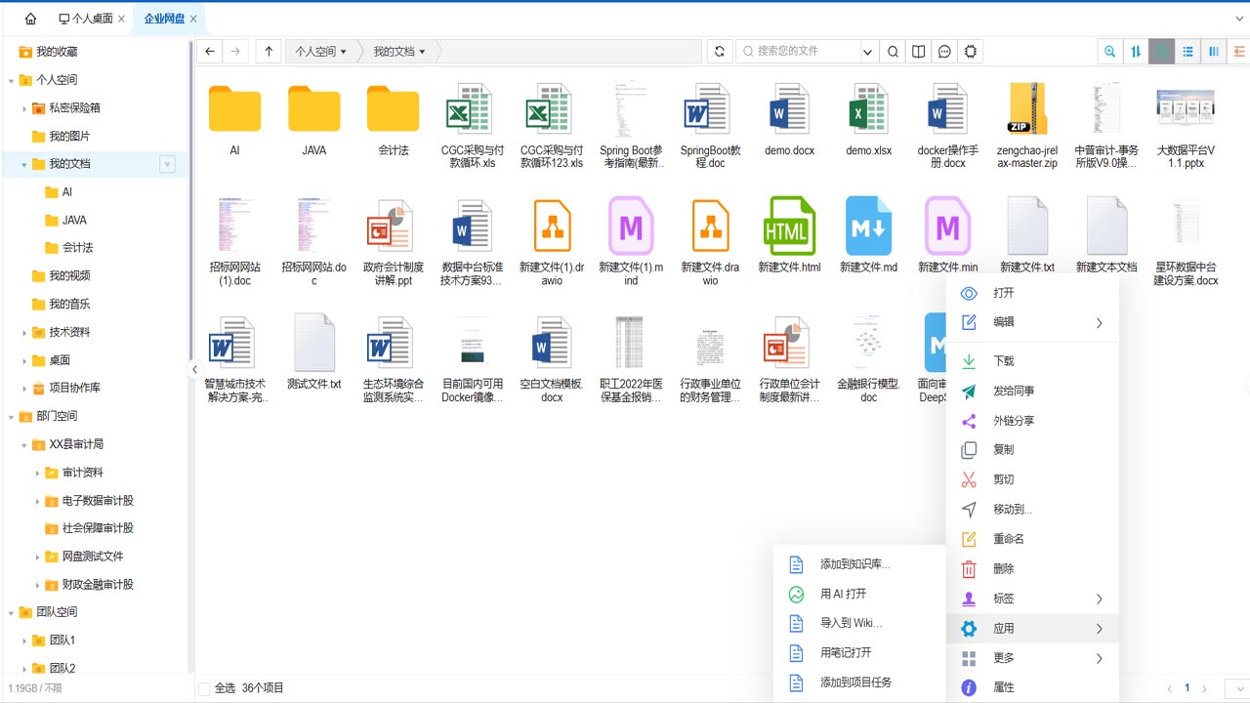Image resolution: width=1250 pixels, height=703 pixels.
Task: Click the chat bubble icon in the toolbar
Action: [x=945, y=52]
